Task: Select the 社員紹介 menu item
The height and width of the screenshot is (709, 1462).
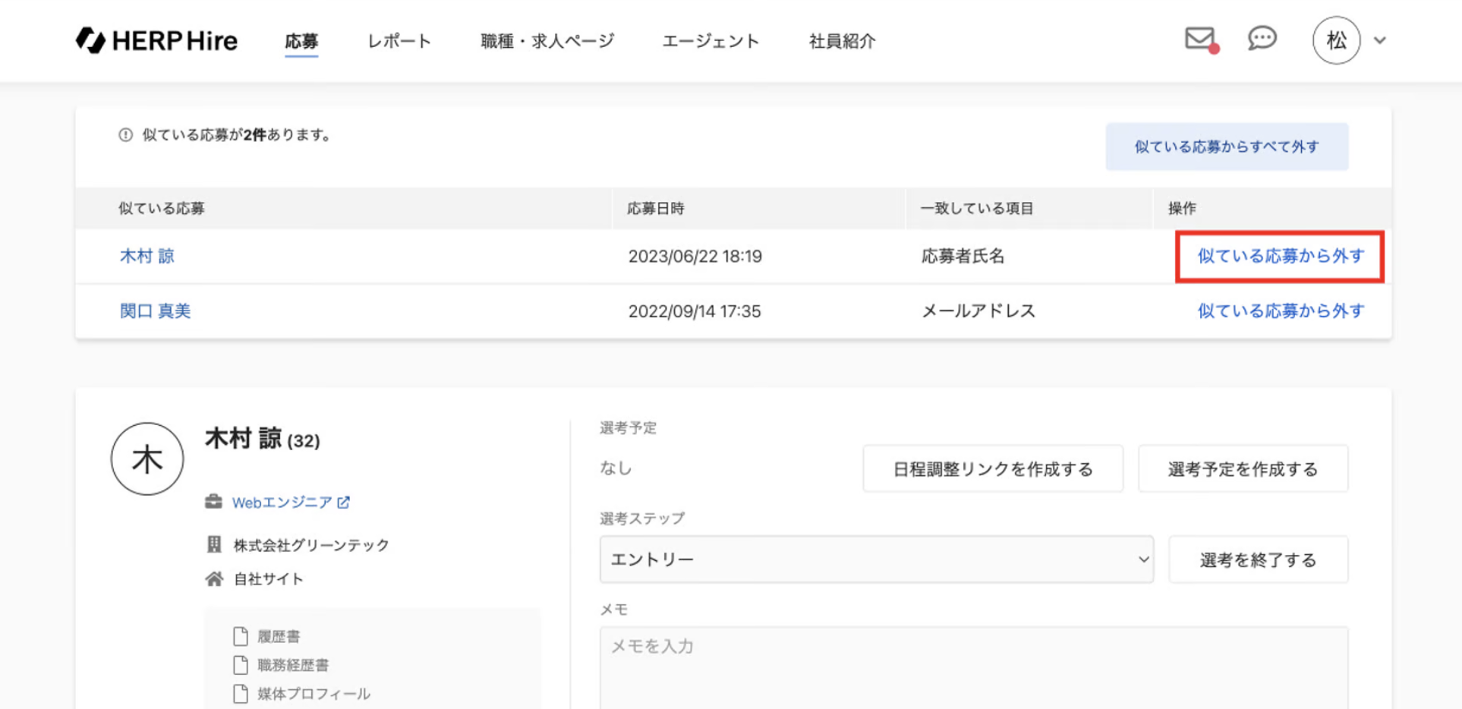Action: (x=842, y=41)
